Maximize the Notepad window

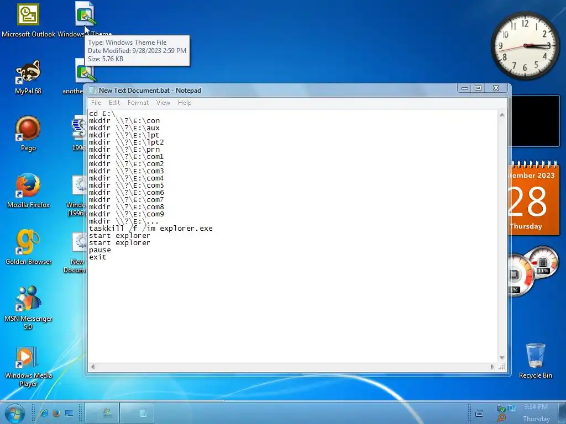(478, 88)
